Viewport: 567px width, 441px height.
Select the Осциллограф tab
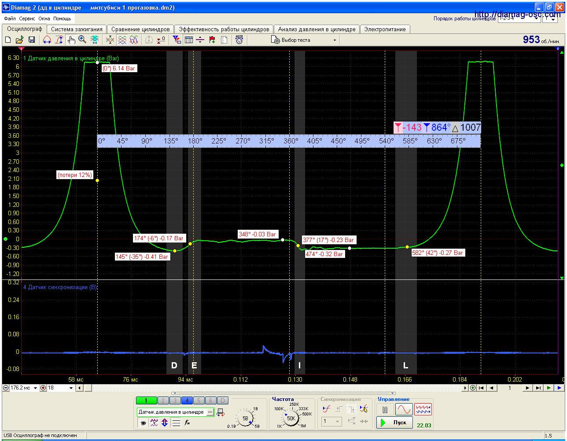[x=24, y=29]
